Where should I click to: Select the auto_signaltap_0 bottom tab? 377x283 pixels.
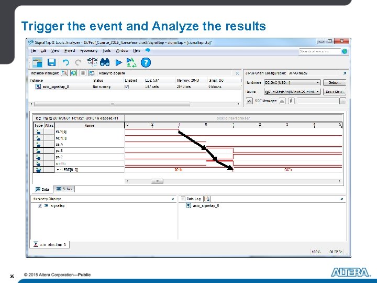50,245
